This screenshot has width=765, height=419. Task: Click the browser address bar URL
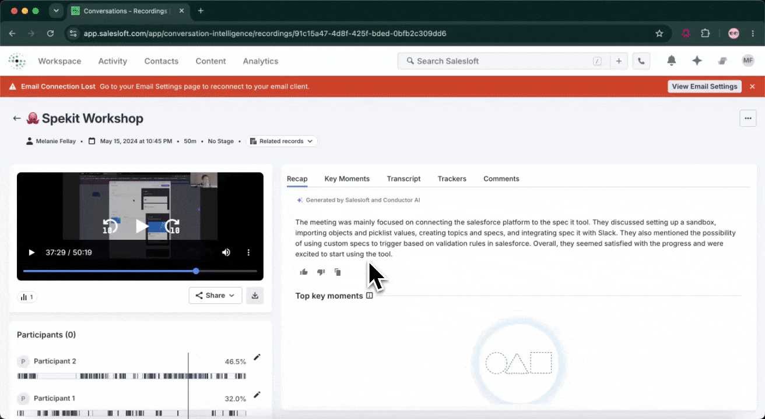coord(265,34)
